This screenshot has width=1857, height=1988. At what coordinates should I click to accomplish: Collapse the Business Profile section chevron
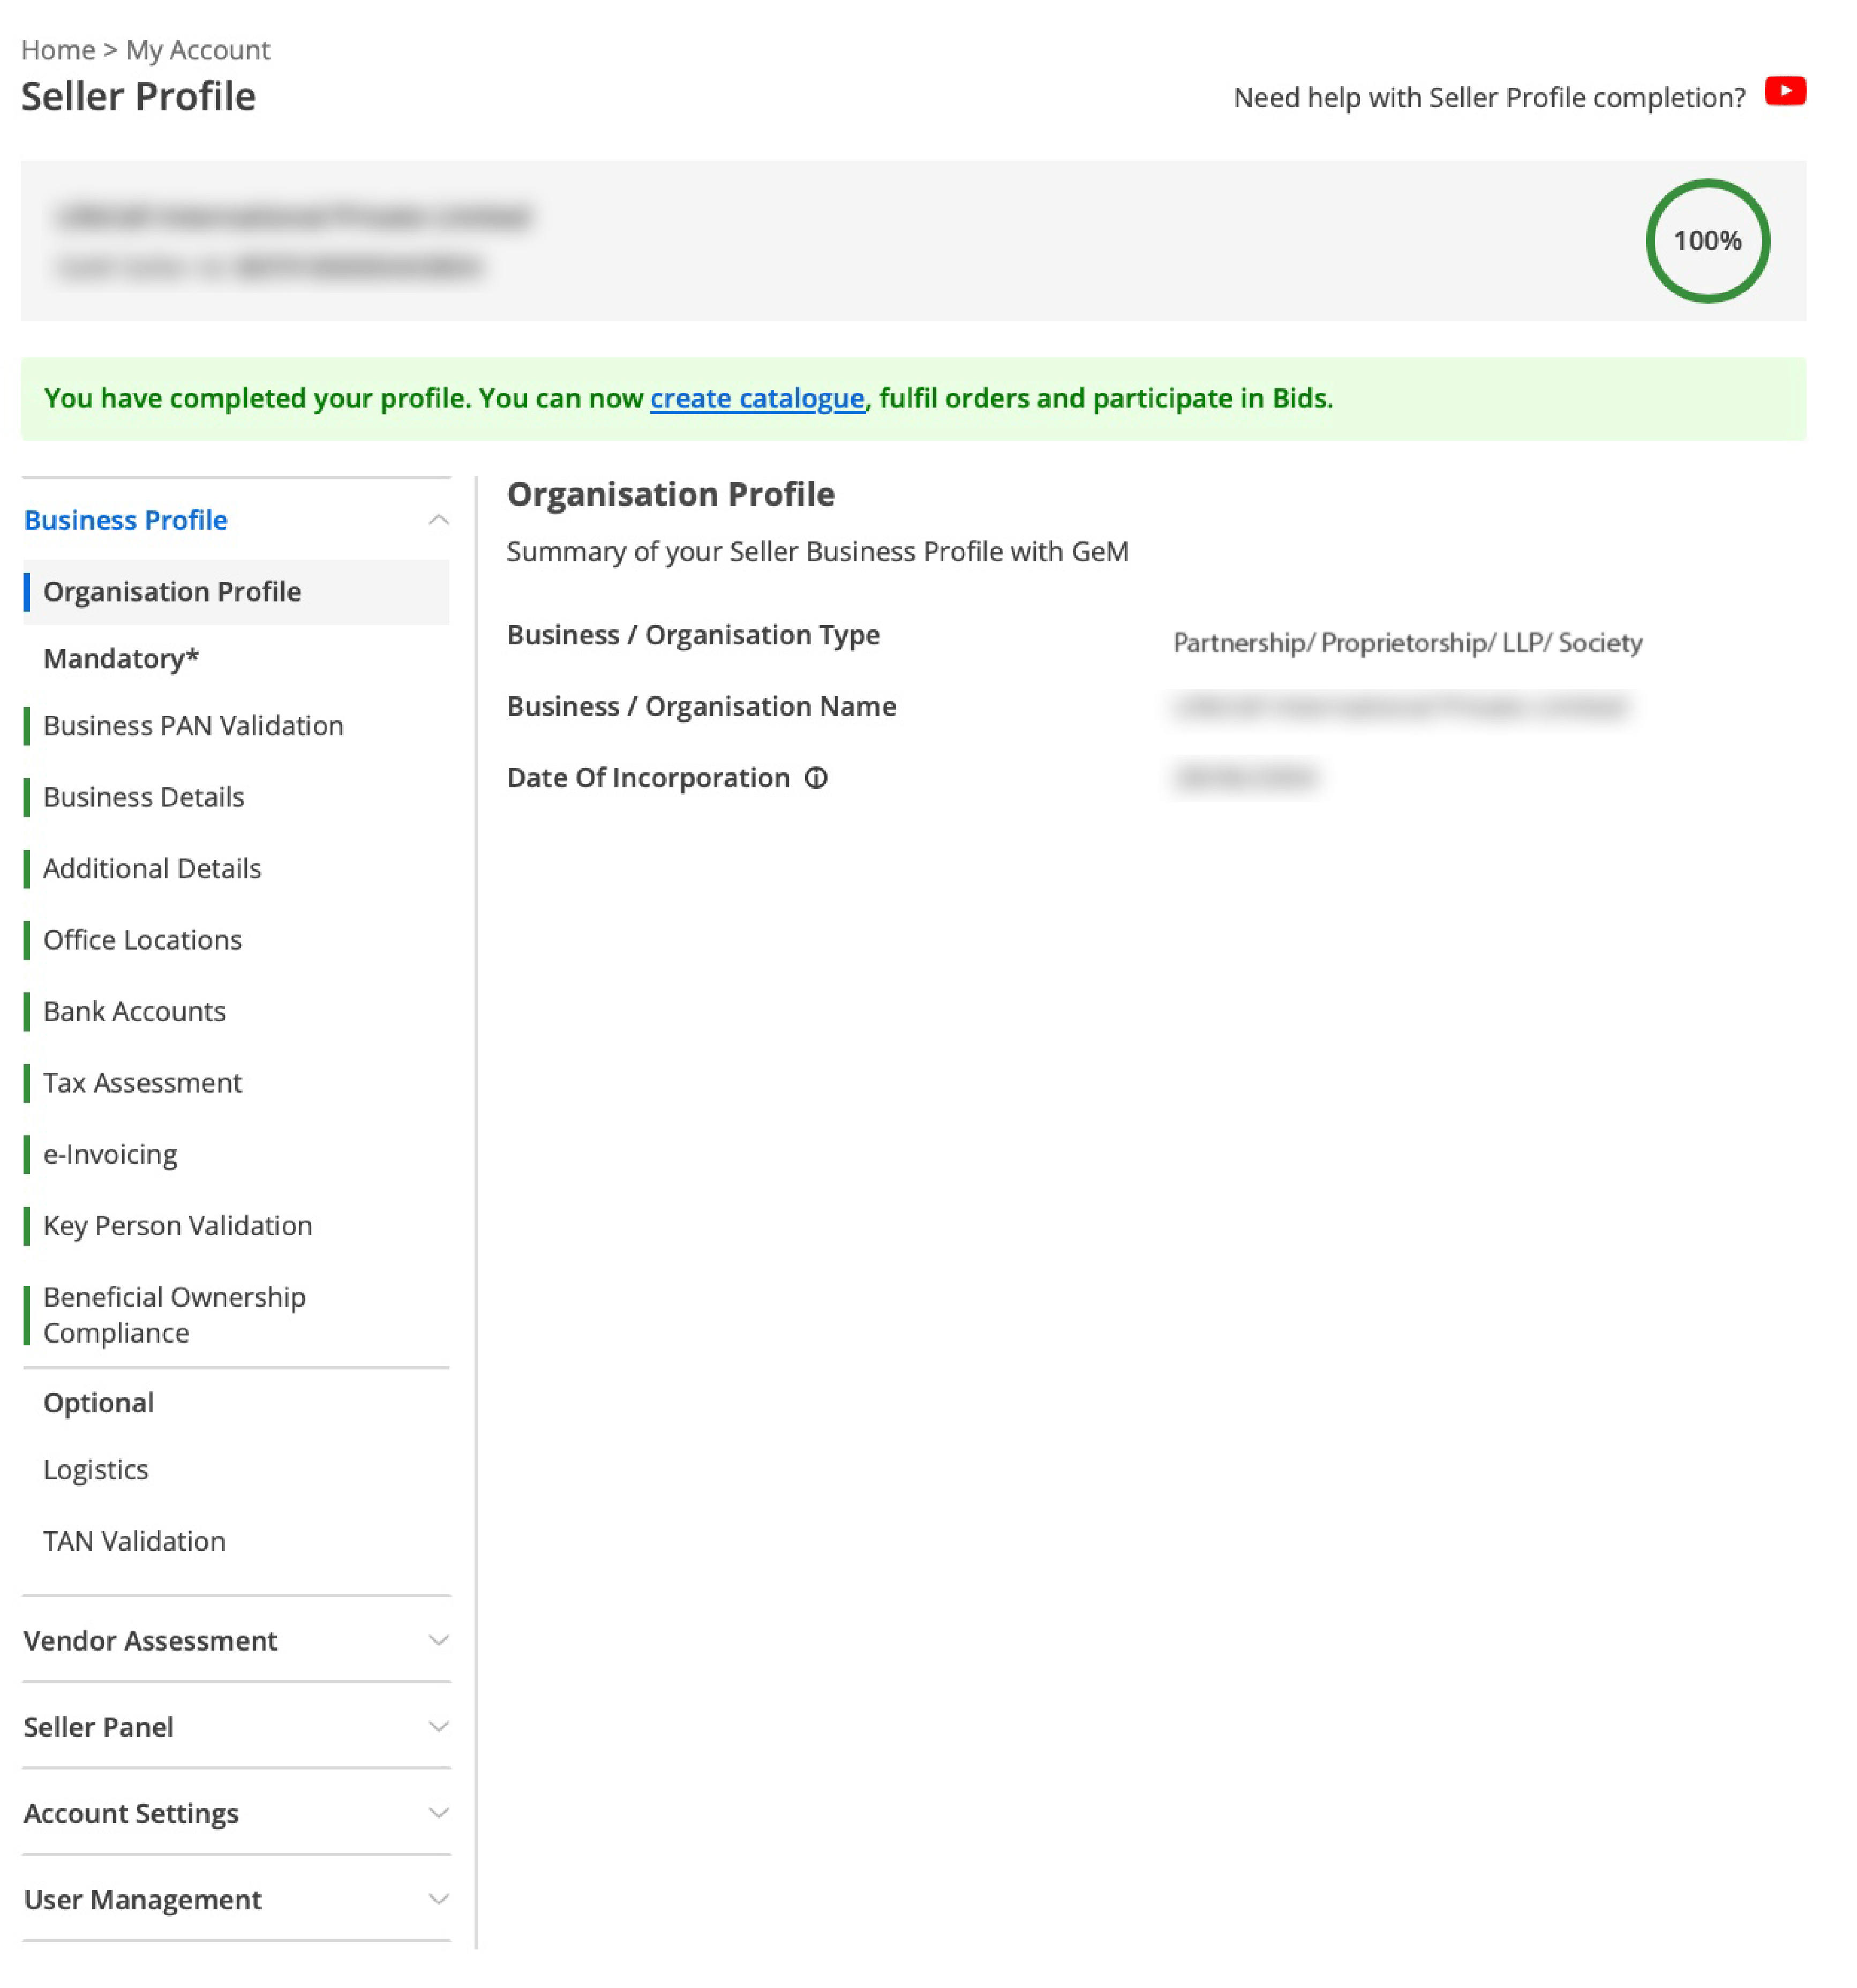coord(438,520)
